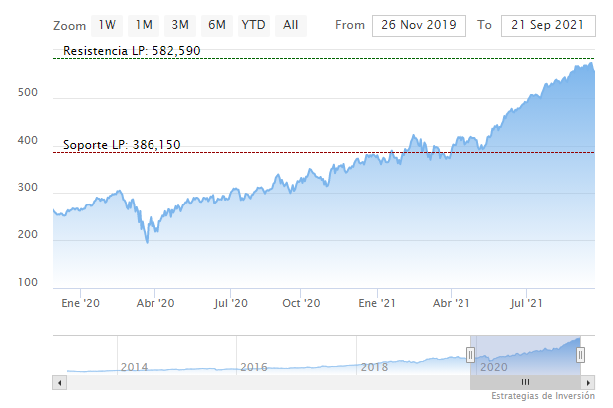Click 2016 in the navigator timeline

pos(253,367)
